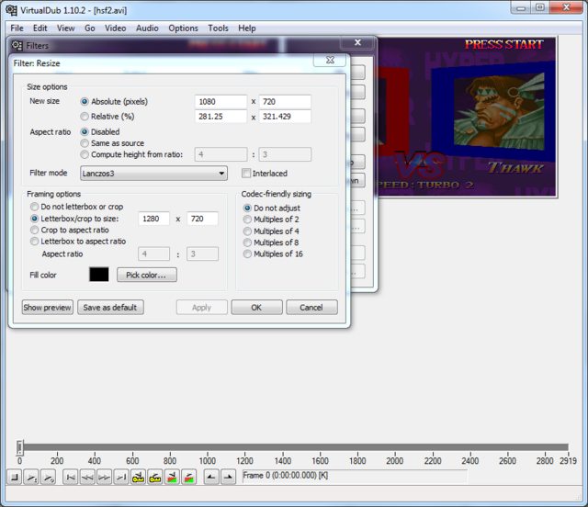Image resolution: width=588 pixels, height=507 pixels.
Task: Click the timeline slider thumb
Action: pos(20,447)
